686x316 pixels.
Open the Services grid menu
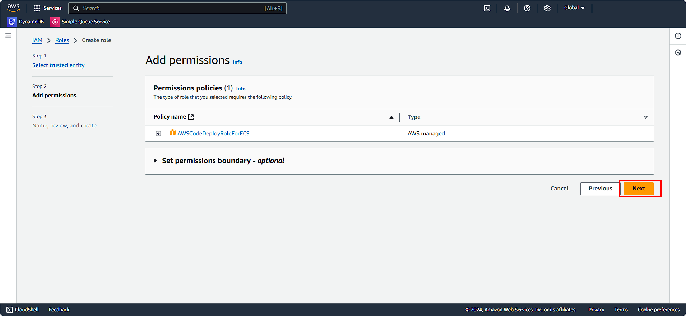[x=47, y=8]
